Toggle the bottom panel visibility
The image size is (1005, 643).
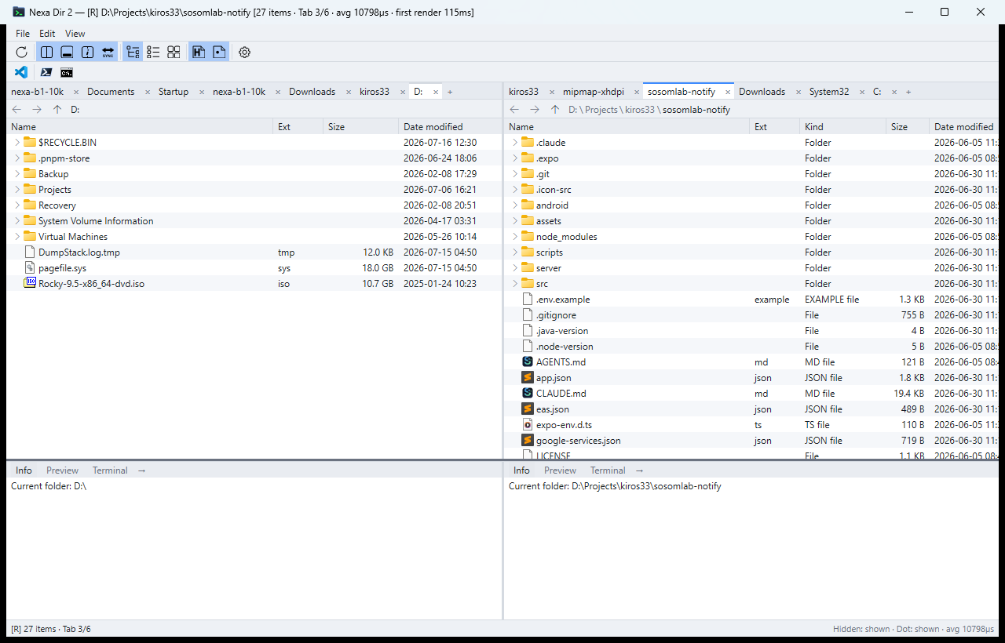67,53
